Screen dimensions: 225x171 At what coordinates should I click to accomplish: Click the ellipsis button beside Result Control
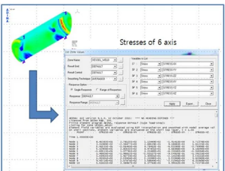tap(121, 73)
